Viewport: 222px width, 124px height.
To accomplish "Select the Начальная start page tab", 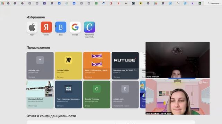I will (214, 3).
